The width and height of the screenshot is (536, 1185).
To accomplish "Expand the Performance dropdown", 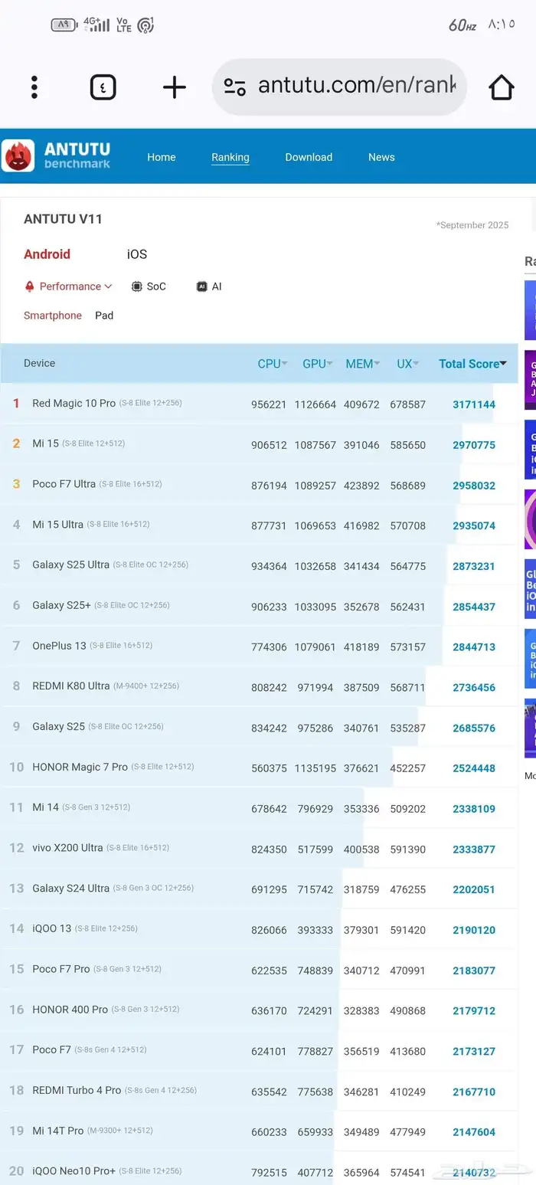I will coord(69,286).
